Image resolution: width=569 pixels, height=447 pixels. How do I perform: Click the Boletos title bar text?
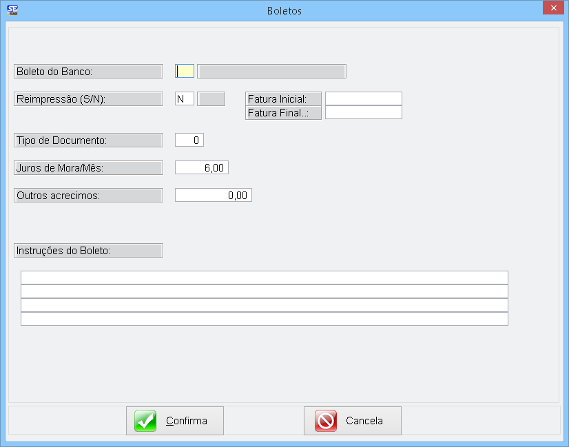[x=284, y=10]
